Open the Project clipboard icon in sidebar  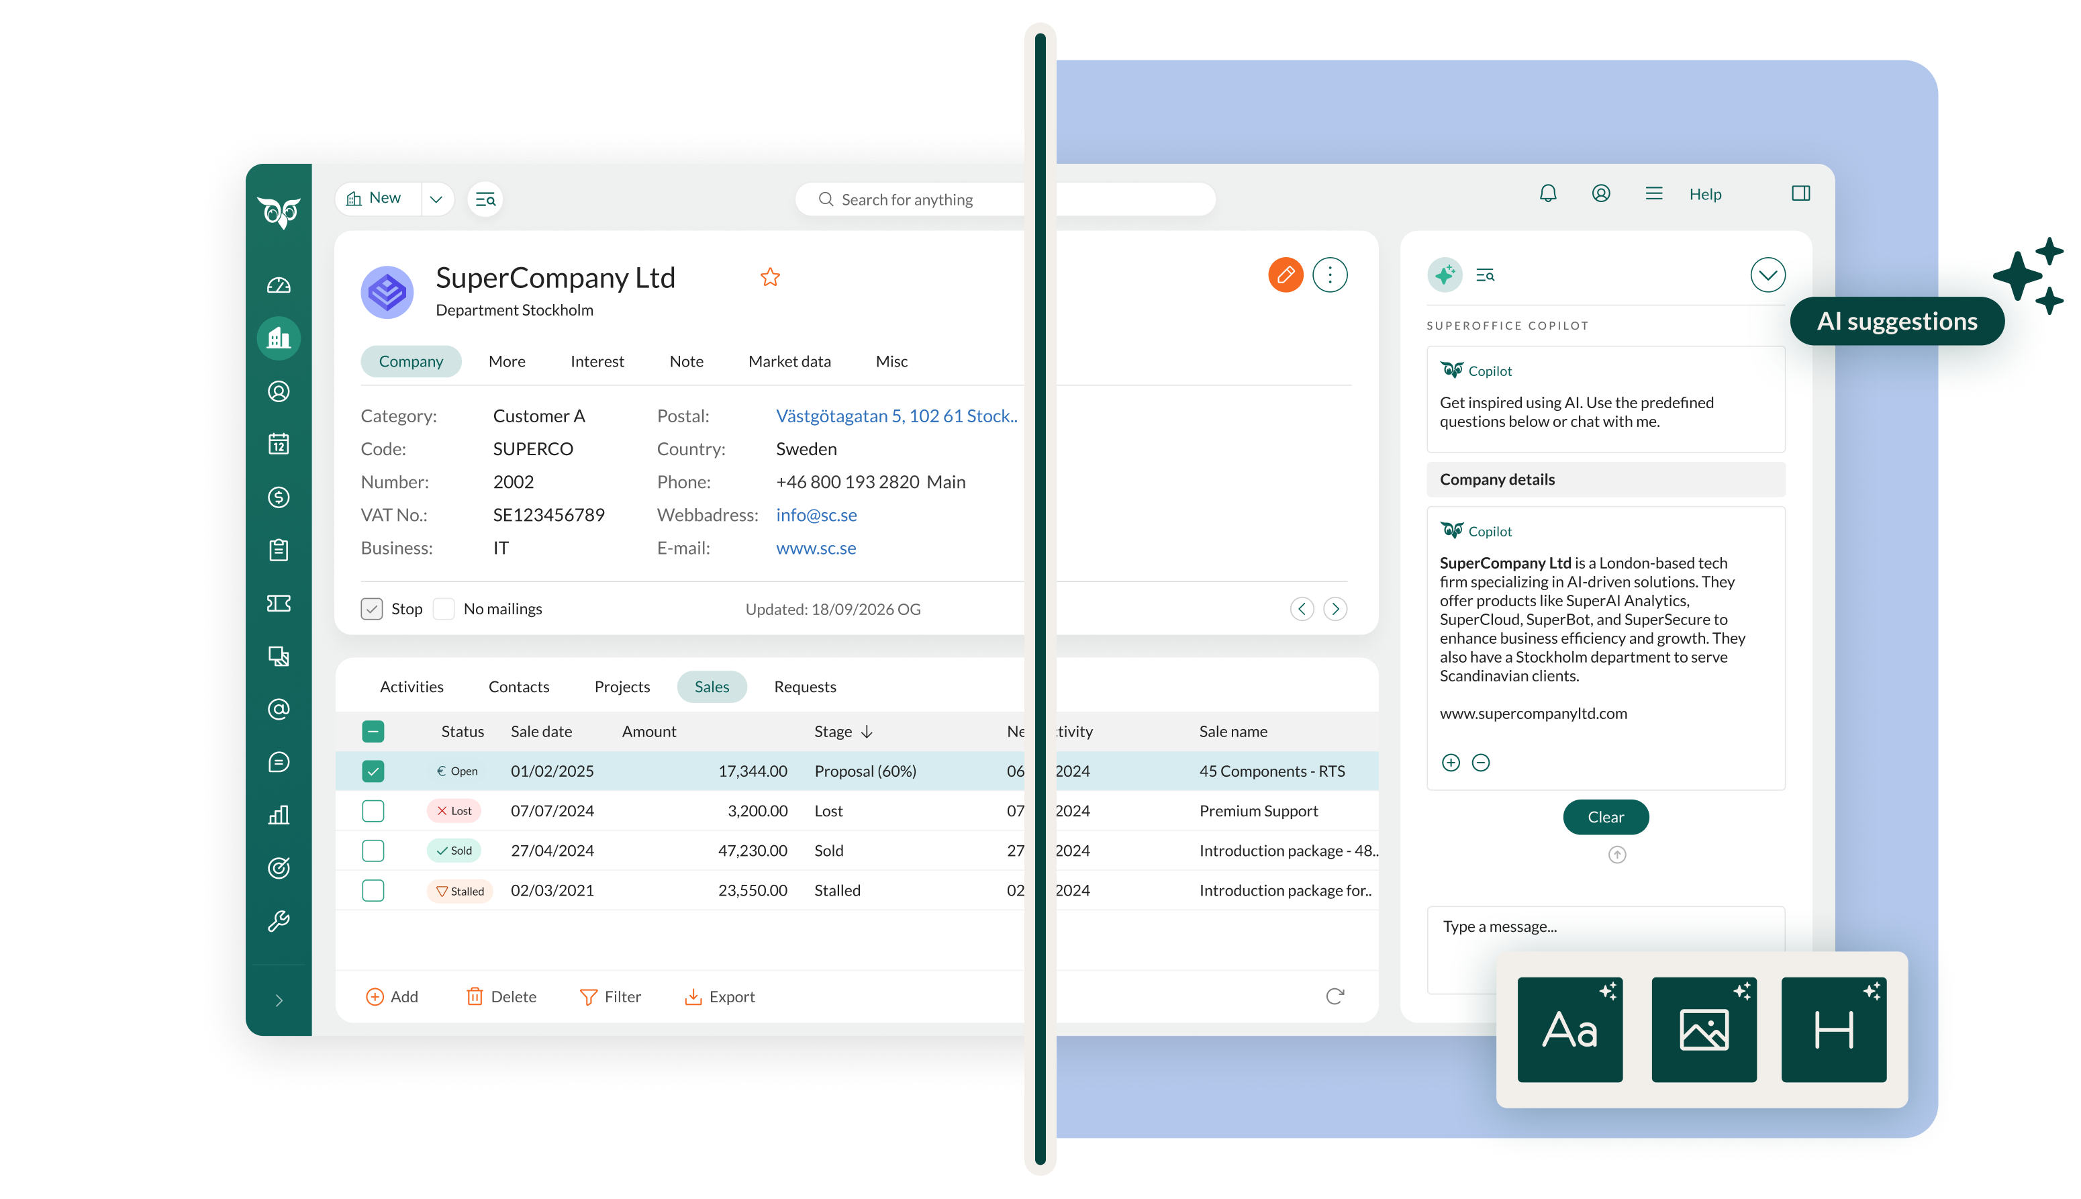278,550
